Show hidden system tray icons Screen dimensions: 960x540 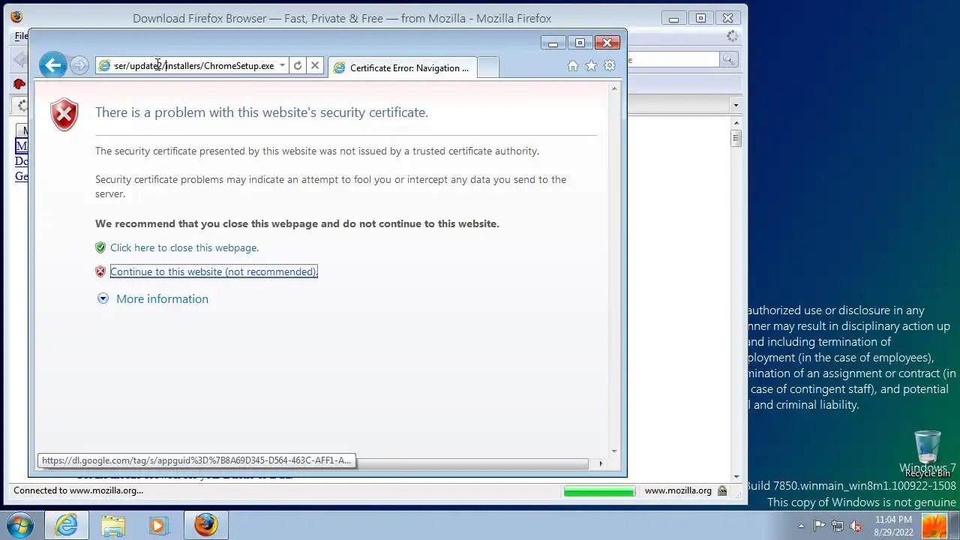[801, 526]
